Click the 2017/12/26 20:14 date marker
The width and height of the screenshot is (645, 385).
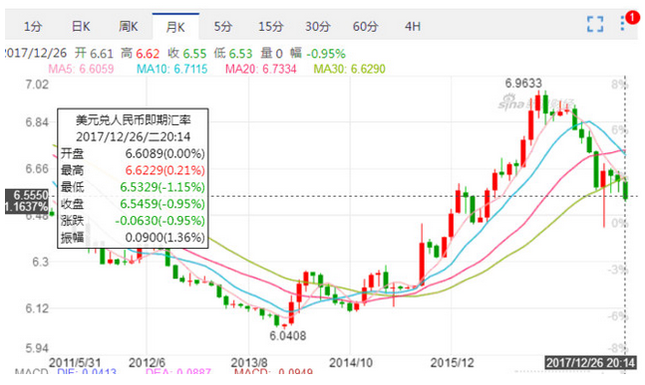590,363
